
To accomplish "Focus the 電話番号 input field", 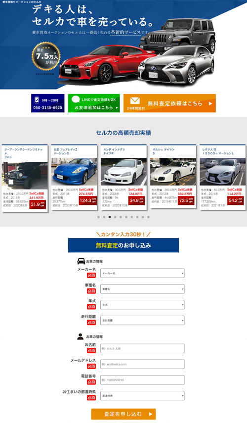I will pyautogui.click(x=142, y=380).
